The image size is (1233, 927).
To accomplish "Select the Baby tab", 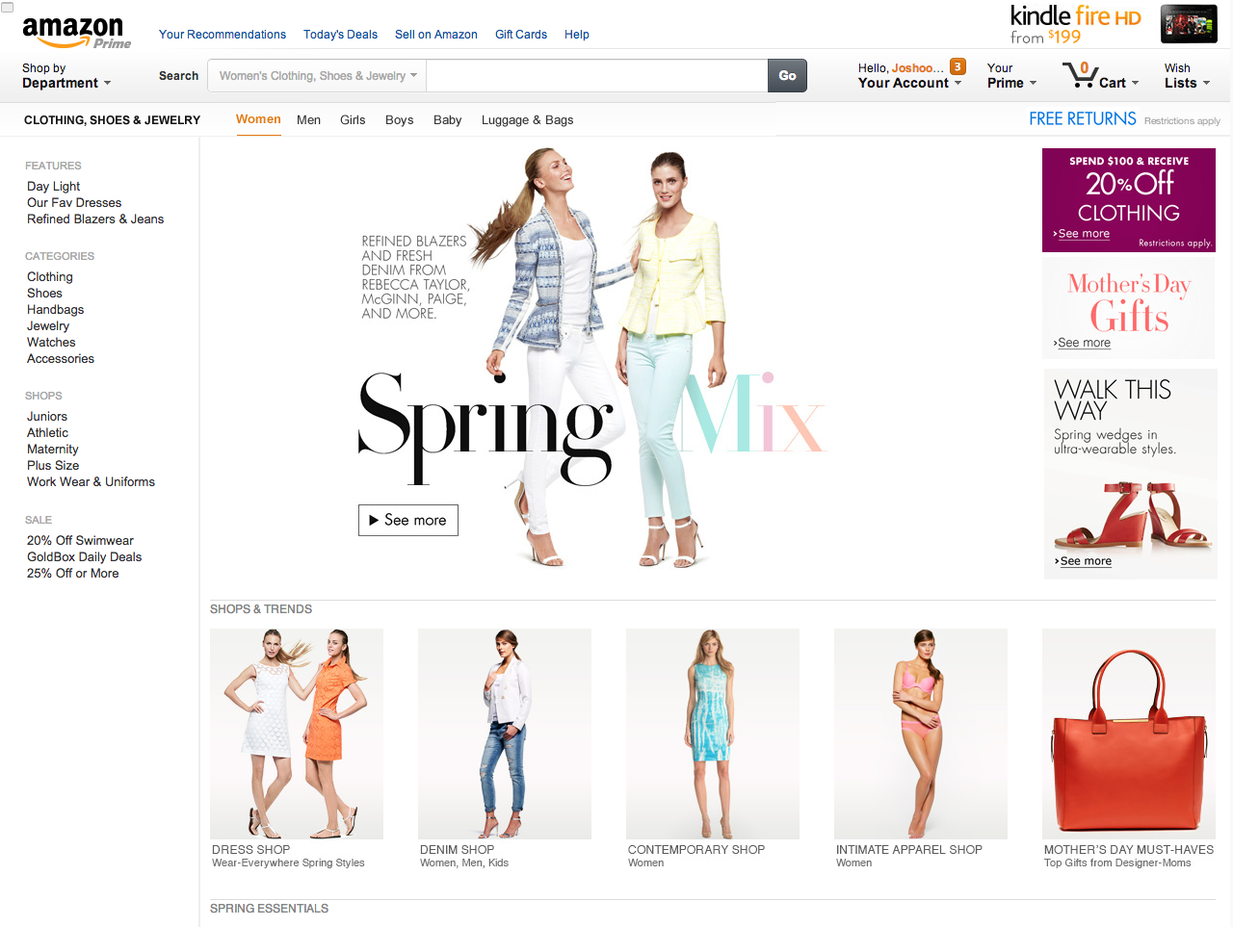I will pos(447,120).
